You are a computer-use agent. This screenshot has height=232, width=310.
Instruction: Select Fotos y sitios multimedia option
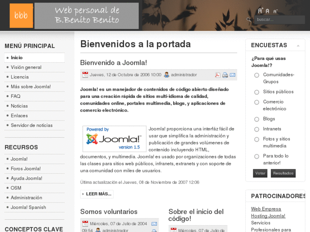(257, 139)
